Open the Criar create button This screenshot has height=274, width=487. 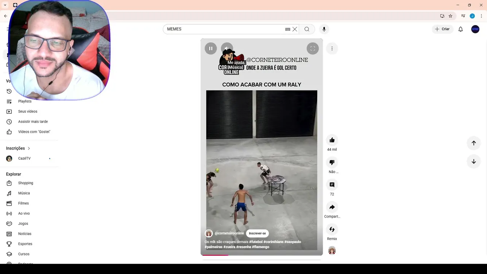click(442, 29)
